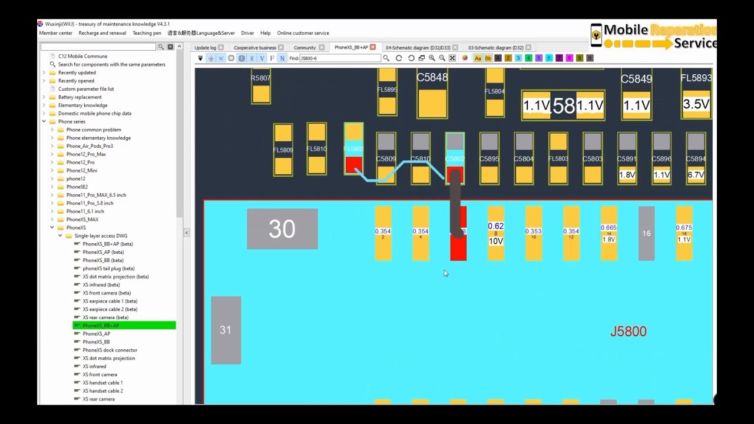Open Search for components with same parameters
Viewport: 754px width, 424px height.
point(112,65)
